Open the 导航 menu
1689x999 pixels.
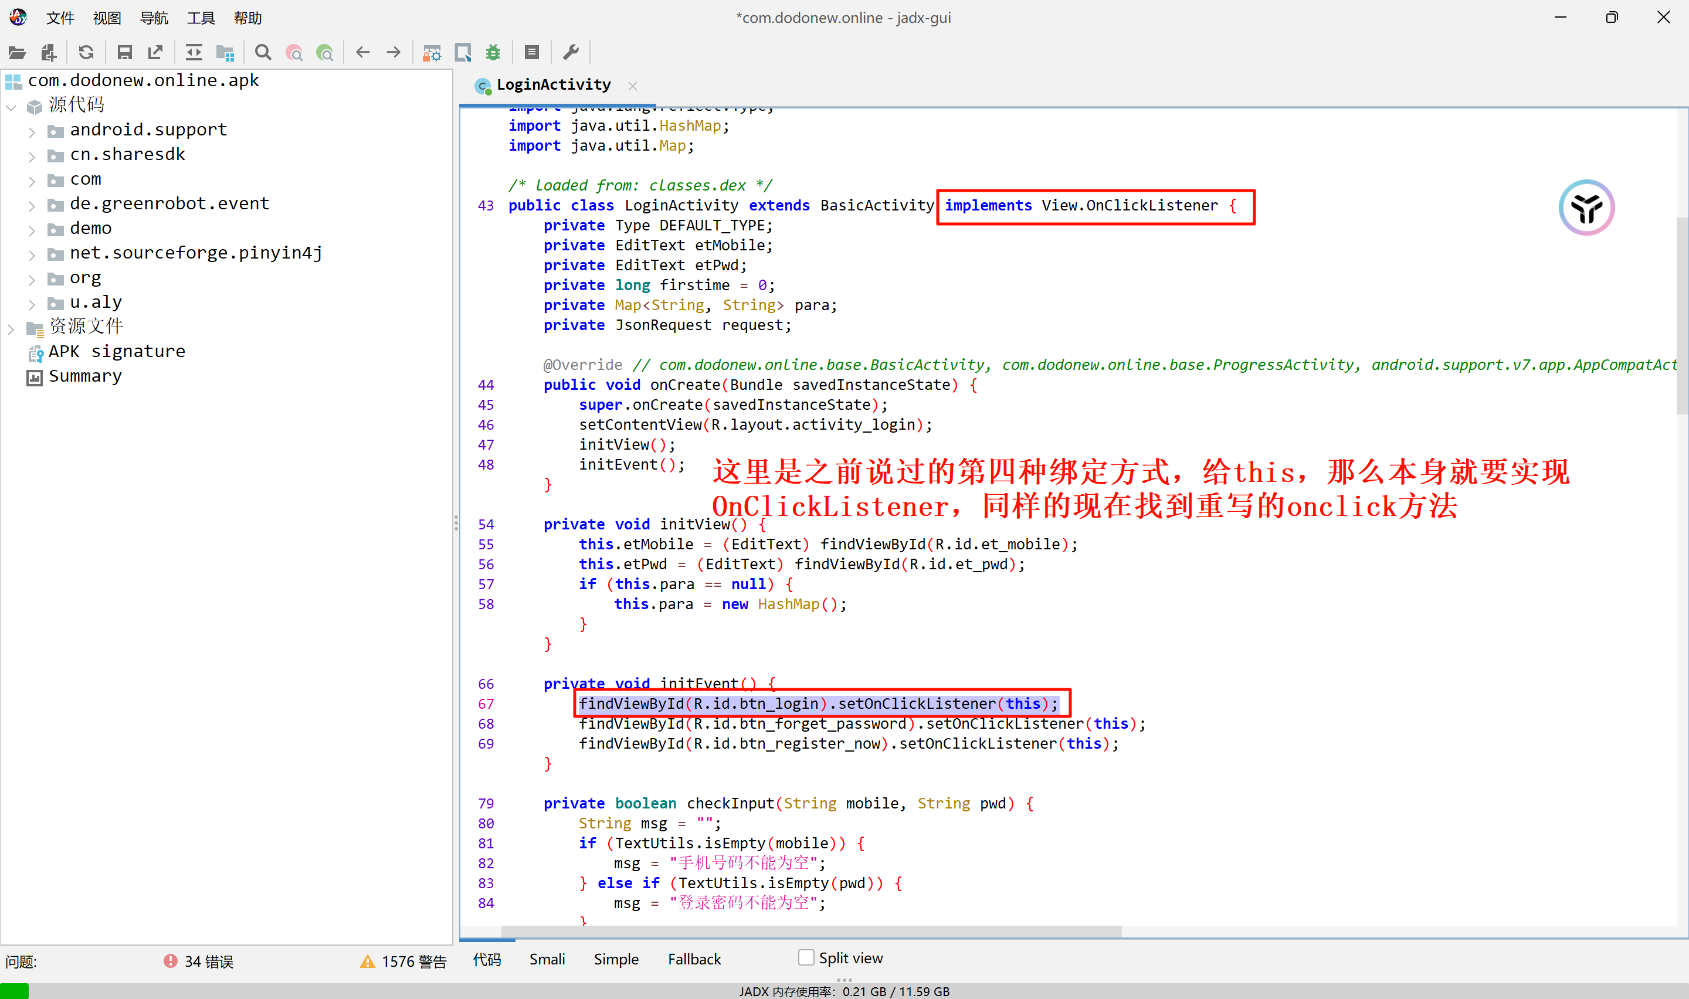coord(154,18)
